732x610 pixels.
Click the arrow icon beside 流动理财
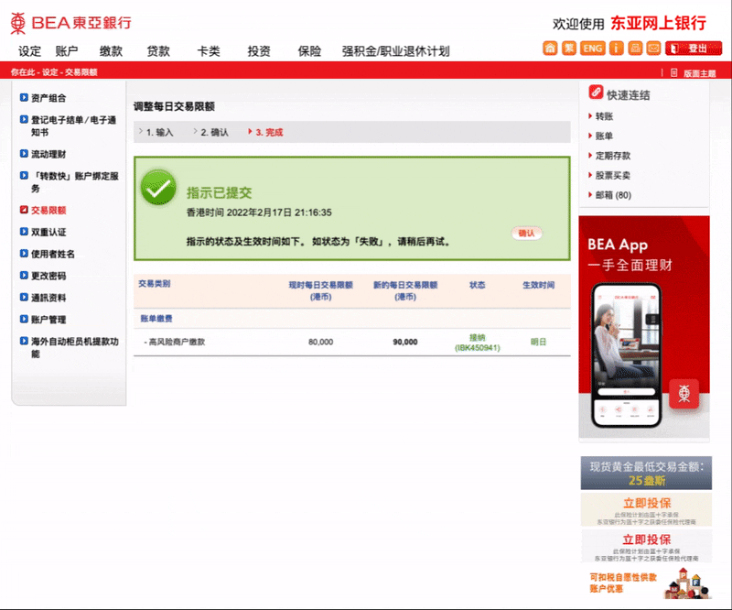pos(24,153)
